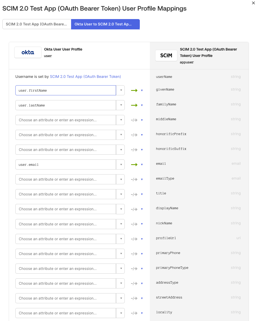Click the user.email expression field

[x=66, y=164]
